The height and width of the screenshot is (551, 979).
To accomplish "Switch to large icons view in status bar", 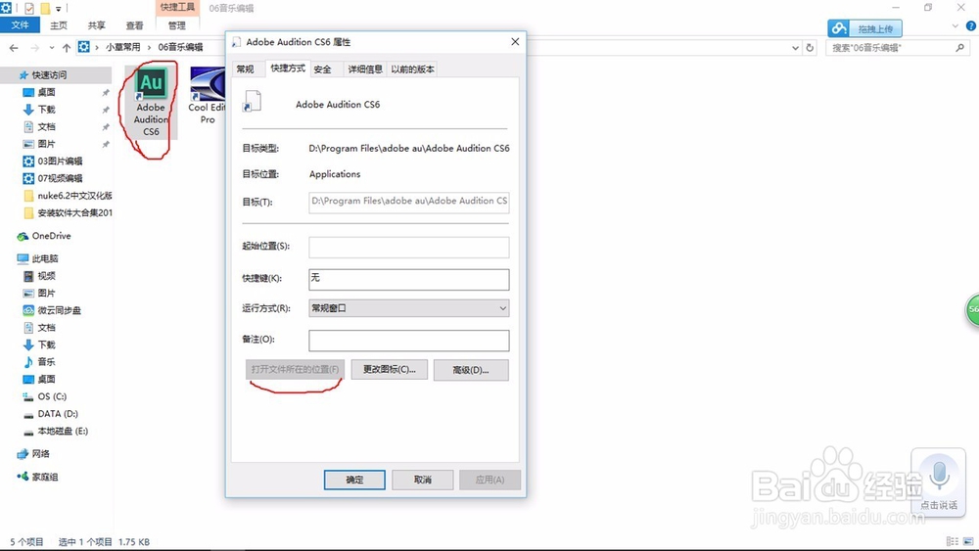I will (x=968, y=541).
